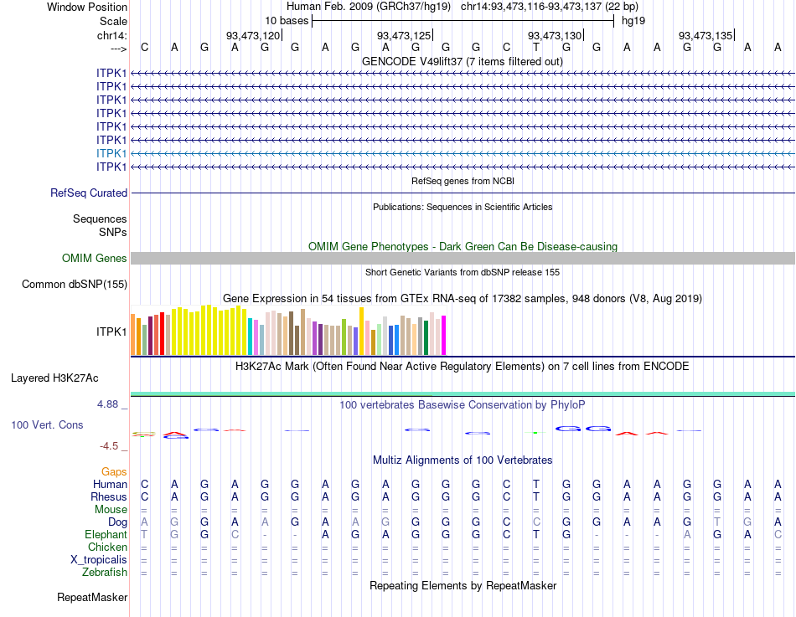The width and height of the screenshot is (796, 617).
Task: Click the PhyloP Basewise Conservation title
Action: 462,405
